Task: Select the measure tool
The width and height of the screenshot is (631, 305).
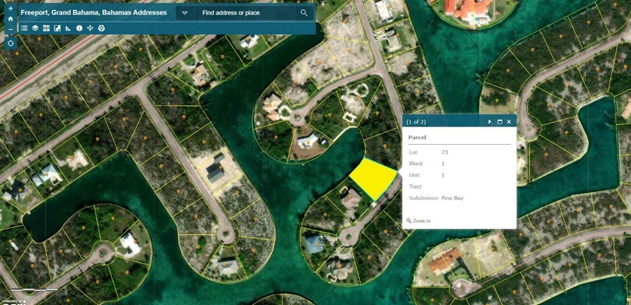Action: point(68,28)
